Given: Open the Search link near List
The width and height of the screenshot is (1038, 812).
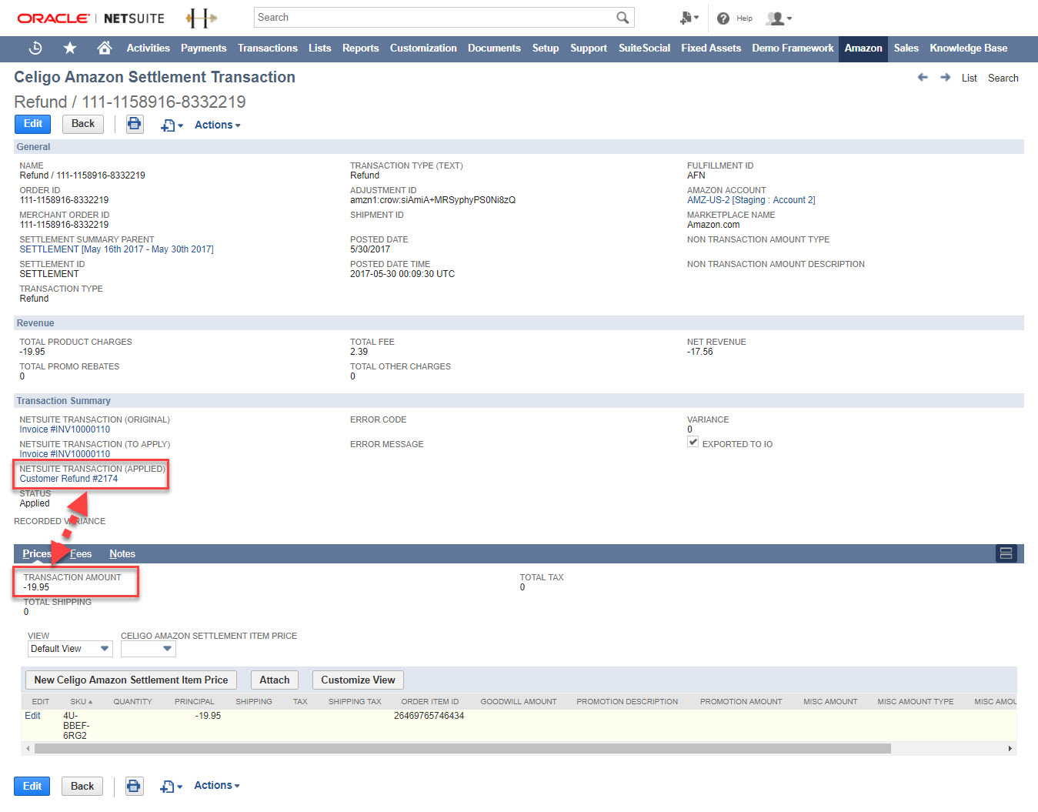Looking at the screenshot, I should pos(1003,78).
